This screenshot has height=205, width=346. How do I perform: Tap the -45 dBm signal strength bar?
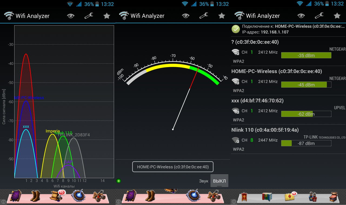(x=306, y=85)
